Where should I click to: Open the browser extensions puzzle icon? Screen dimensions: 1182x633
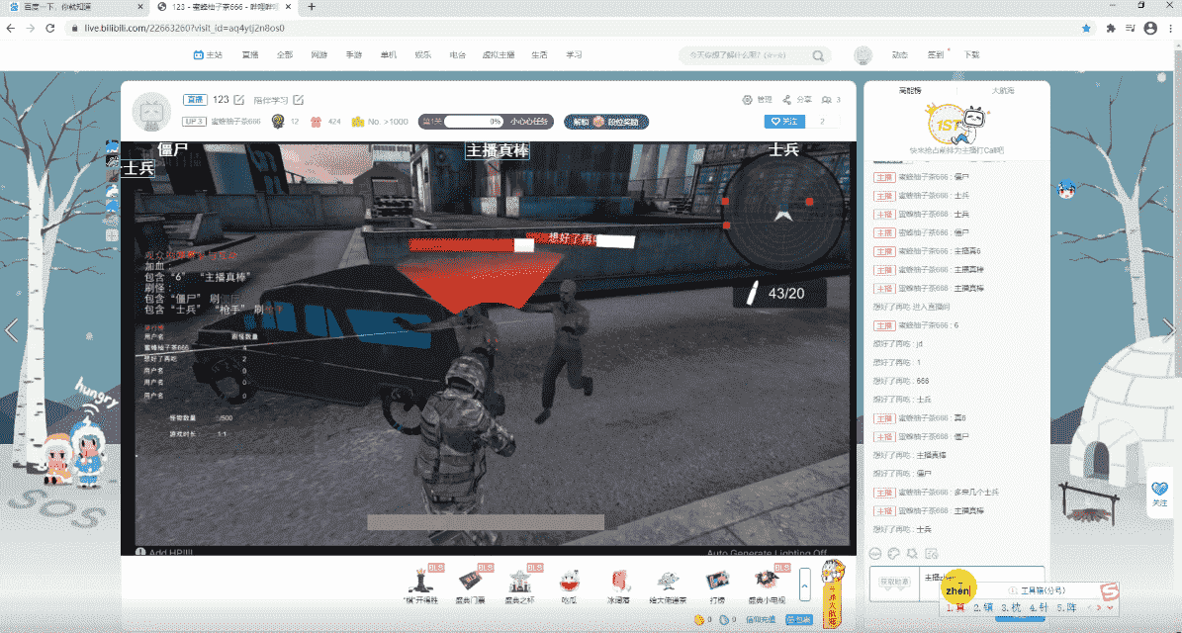click(x=1111, y=28)
